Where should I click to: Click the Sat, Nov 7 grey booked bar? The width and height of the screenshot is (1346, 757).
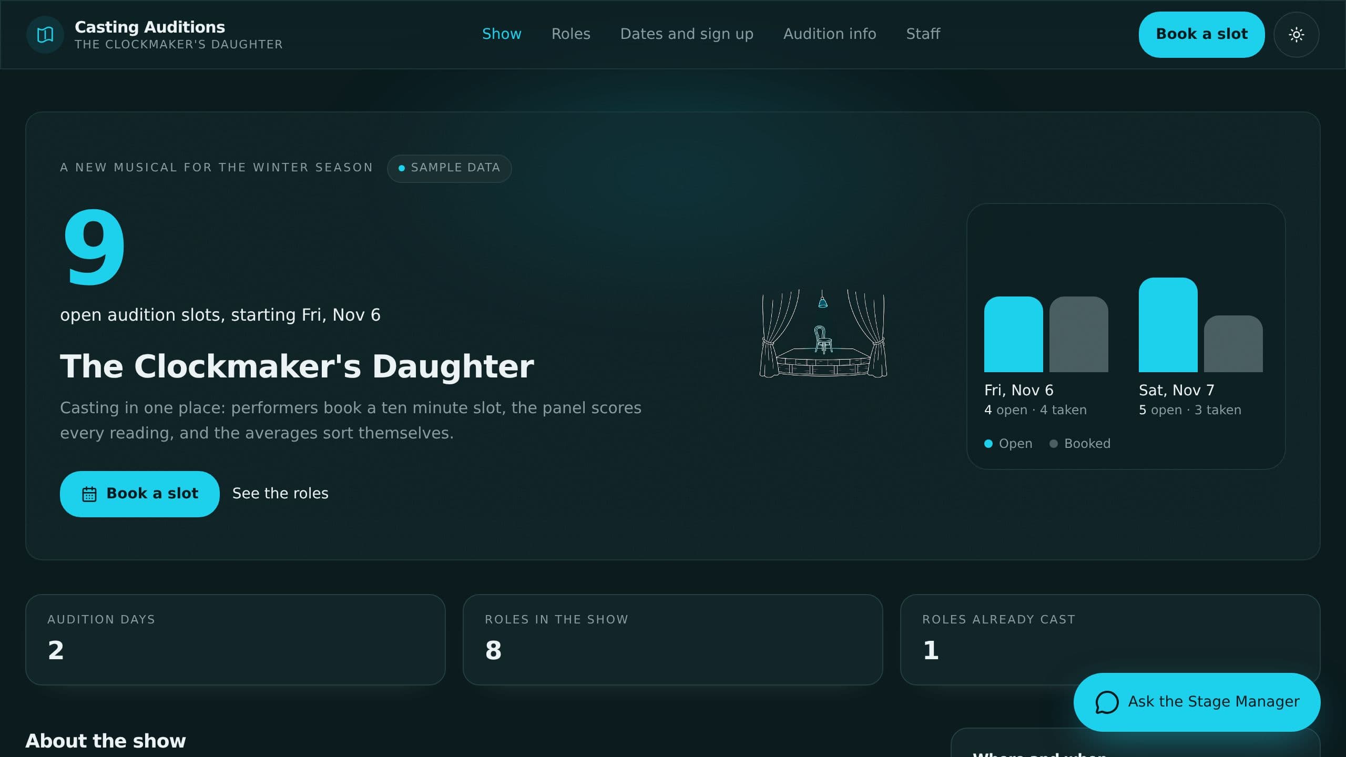(1233, 344)
